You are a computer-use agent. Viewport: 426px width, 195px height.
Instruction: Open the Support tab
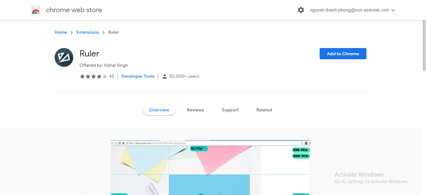pyautogui.click(x=230, y=110)
